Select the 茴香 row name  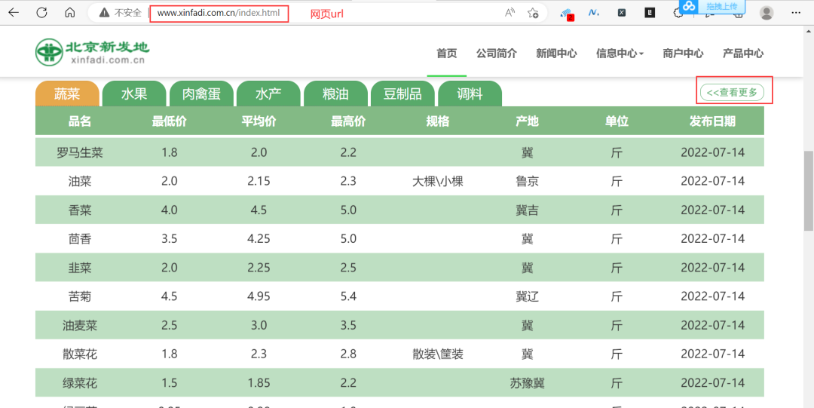click(x=80, y=239)
